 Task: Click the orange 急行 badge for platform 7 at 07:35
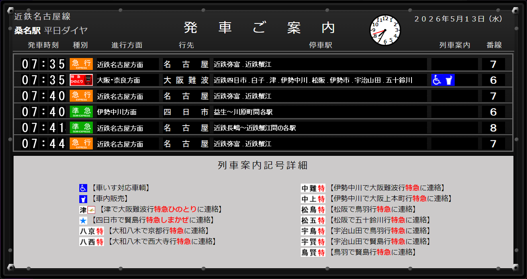(x=81, y=64)
